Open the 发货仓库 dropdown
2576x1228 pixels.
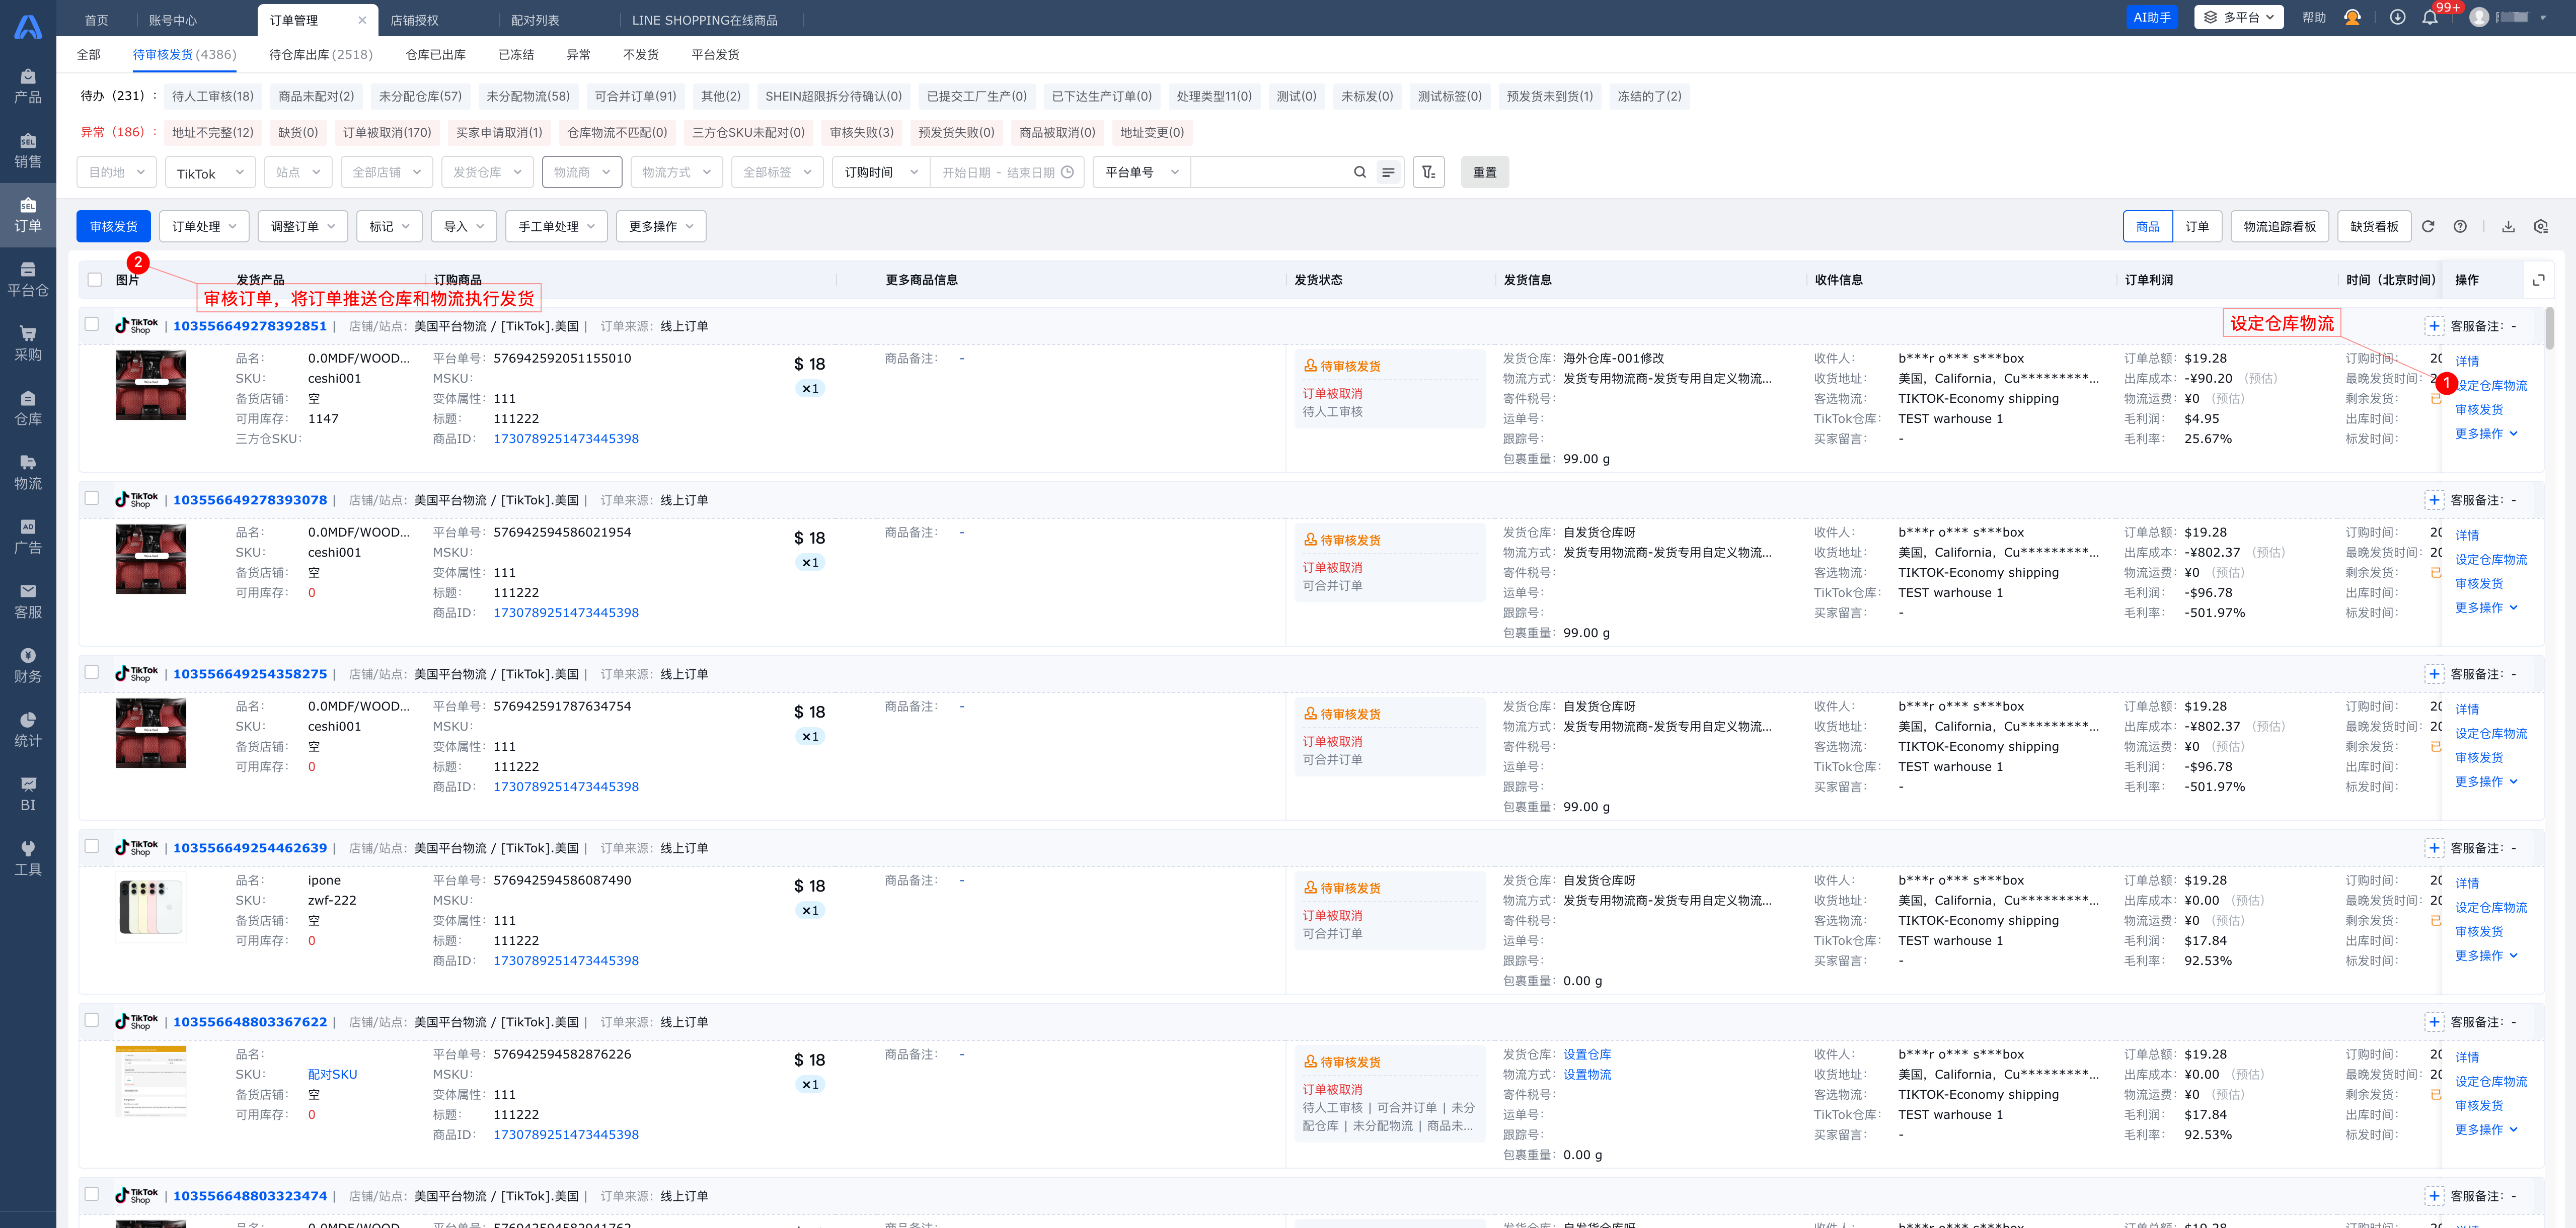487,172
